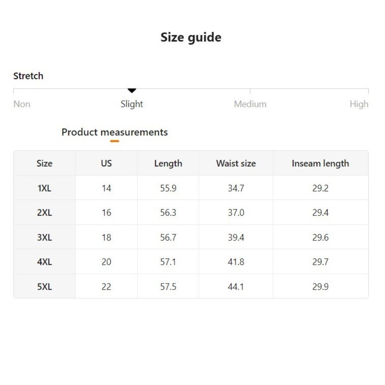Click the Non stretch label

(x=22, y=104)
